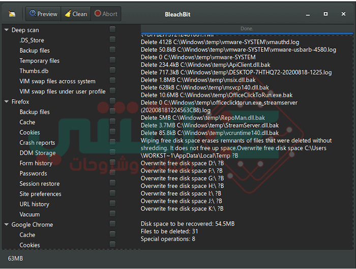Viewport: 356px width, 269px height.
Task: Select the Deep scan tree row
Action: [25, 30]
